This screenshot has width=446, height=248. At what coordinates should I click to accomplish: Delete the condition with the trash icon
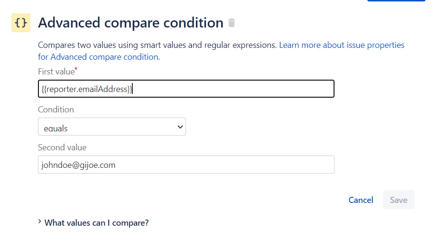tap(232, 23)
